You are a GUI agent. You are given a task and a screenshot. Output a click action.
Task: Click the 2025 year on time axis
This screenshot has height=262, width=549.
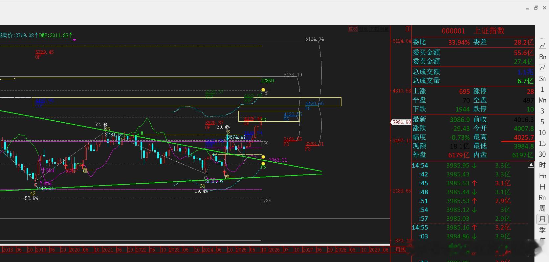pos(241,250)
